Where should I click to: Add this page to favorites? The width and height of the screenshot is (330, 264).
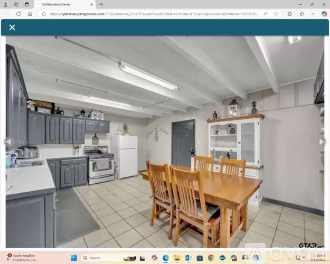click(276, 14)
